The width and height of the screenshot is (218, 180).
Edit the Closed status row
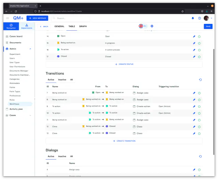pyautogui.click(x=194, y=57)
